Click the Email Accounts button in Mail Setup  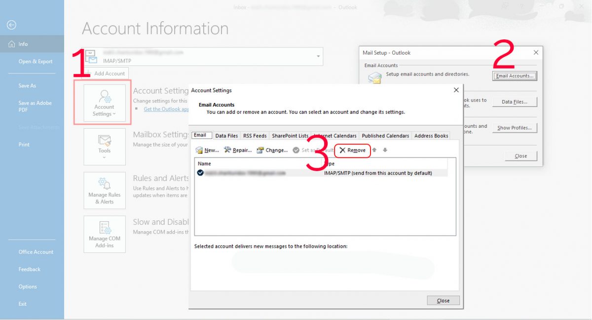(x=515, y=75)
